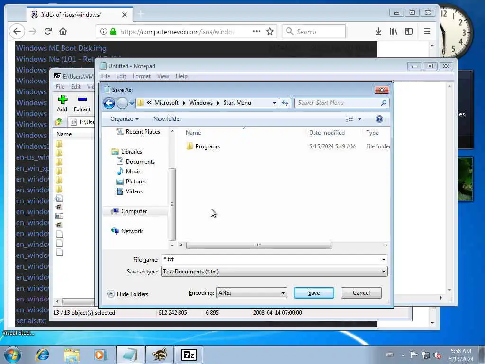This screenshot has width=485, height=364.
Task: Collapse with the Hide Folders toggle
Action: [128, 294]
